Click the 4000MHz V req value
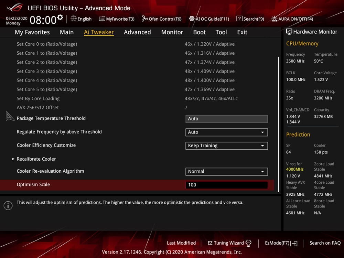Image resolution: width=344 pixels, height=258 pixels. point(295,169)
